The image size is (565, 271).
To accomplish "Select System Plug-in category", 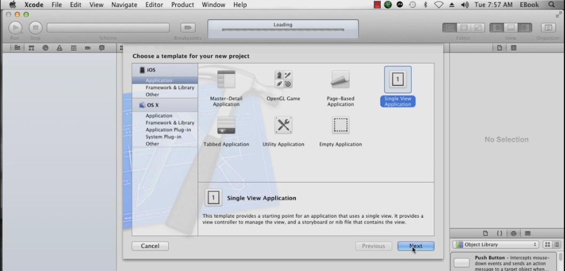I will pyautogui.click(x=164, y=137).
